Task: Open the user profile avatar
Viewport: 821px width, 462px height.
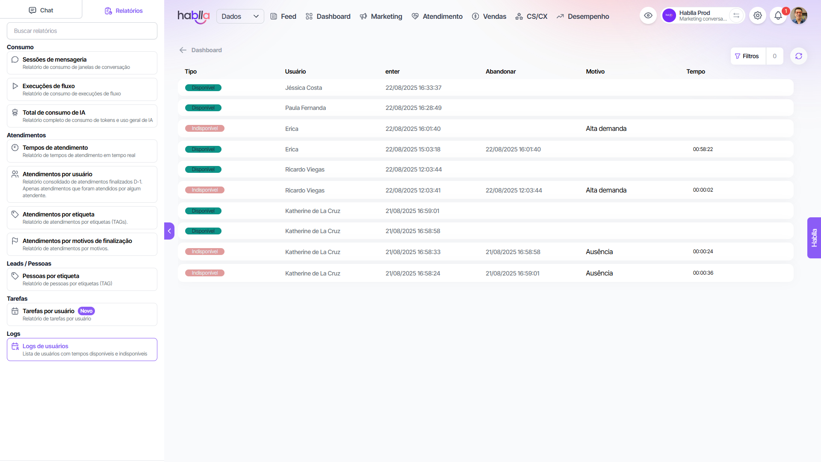Action: click(x=798, y=16)
